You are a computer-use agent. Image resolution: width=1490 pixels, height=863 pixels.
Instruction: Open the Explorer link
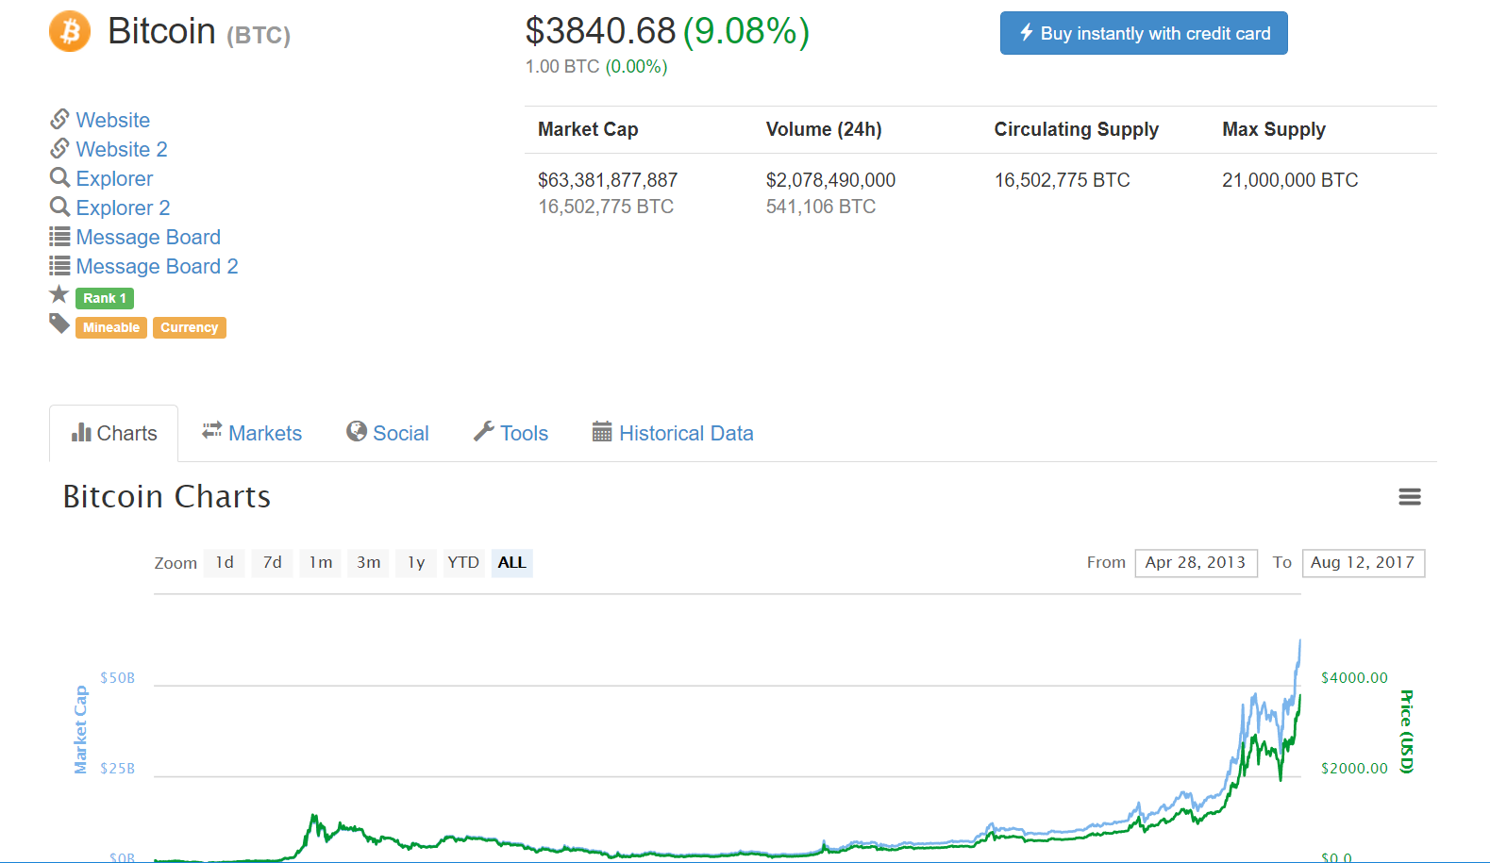pyautogui.click(x=114, y=178)
